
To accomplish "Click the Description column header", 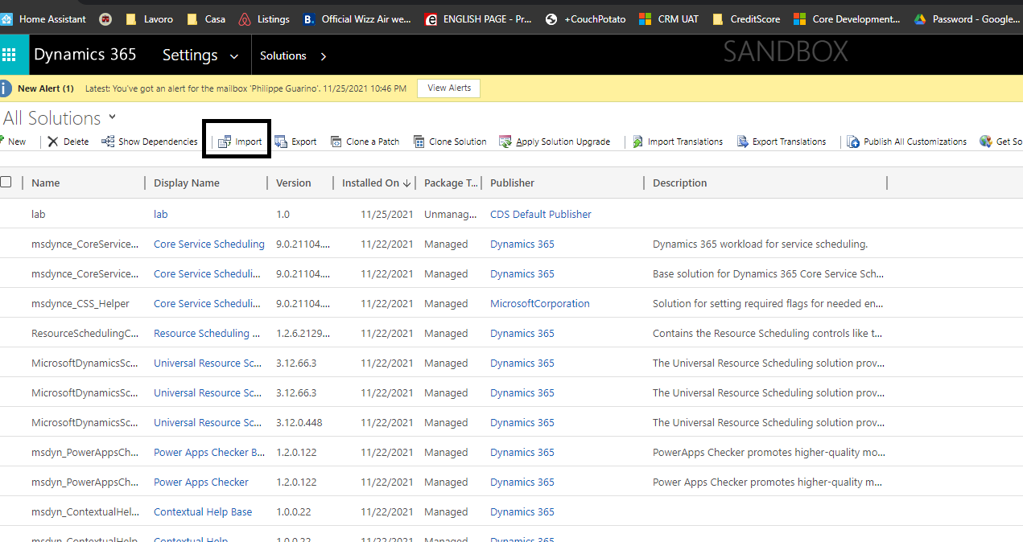I will [680, 183].
